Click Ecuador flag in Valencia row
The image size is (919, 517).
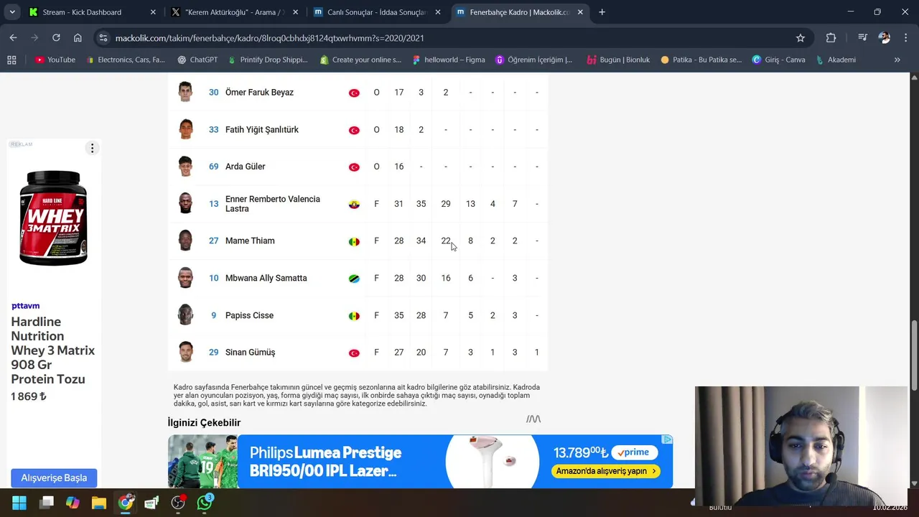point(354,205)
